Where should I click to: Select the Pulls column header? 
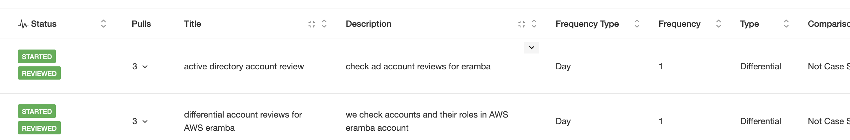tap(141, 24)
